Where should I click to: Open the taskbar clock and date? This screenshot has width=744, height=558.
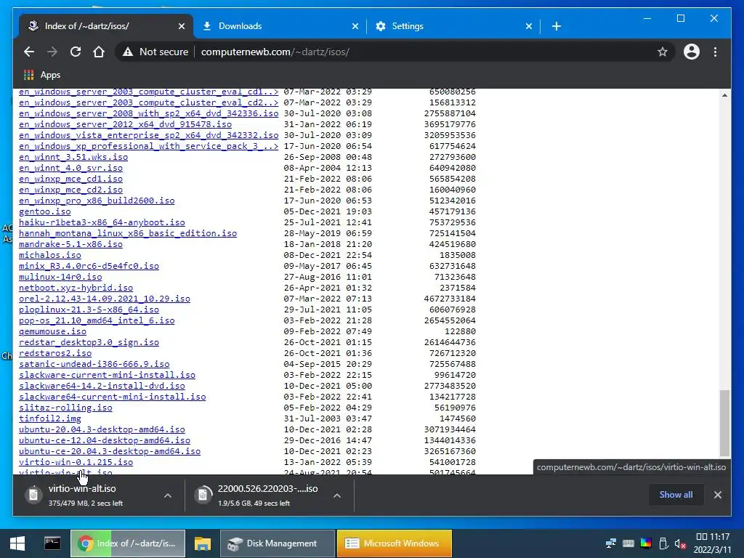pyautogui.click(x=712, y=543)
